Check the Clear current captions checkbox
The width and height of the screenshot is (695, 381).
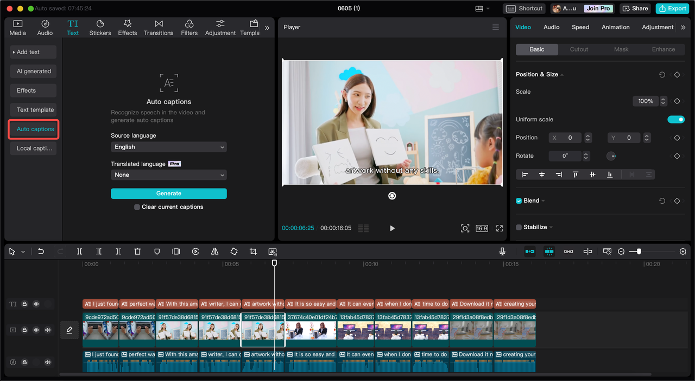(x=137, y=207)
